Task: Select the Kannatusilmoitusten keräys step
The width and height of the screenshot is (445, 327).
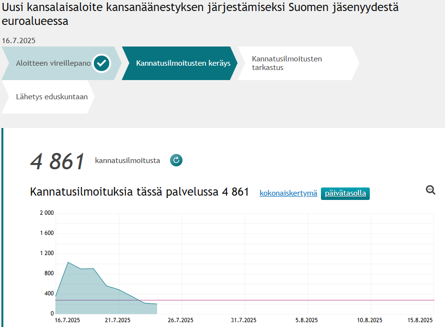Action: tap(179, 63)
